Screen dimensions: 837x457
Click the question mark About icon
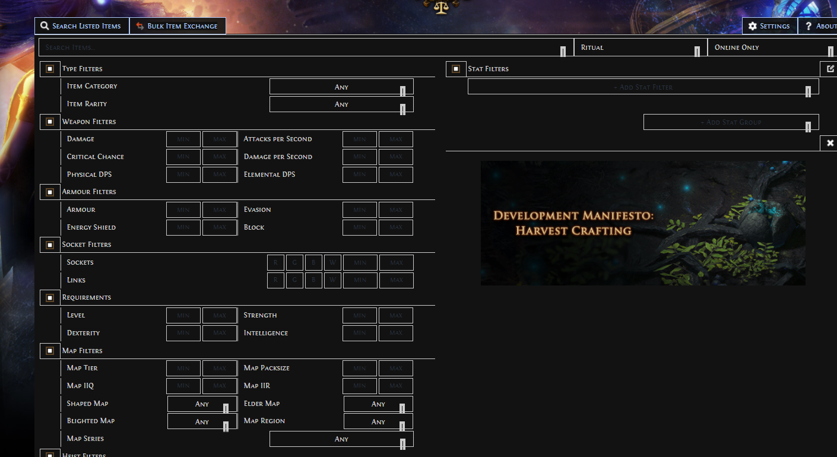click(x=809, y=26)
